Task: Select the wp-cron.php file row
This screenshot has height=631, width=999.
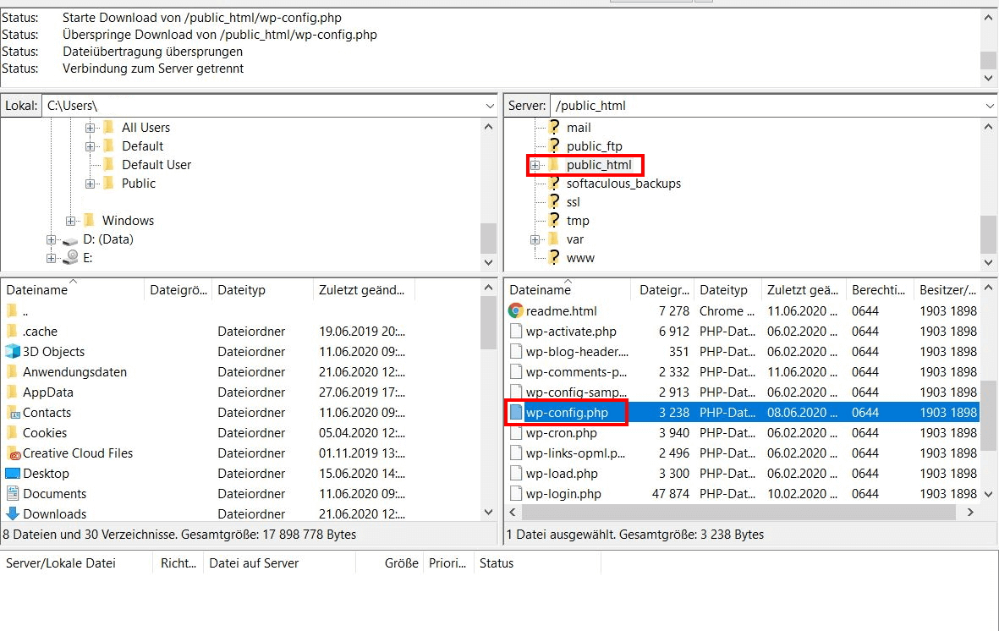Action: click(x=743, y=433)
